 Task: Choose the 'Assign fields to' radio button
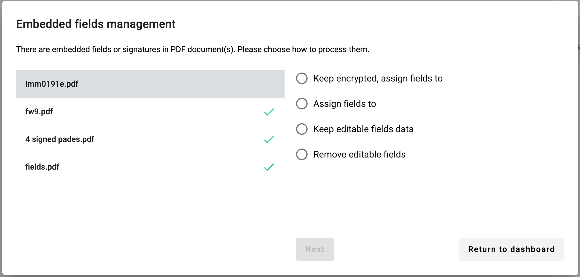point(302,104)
